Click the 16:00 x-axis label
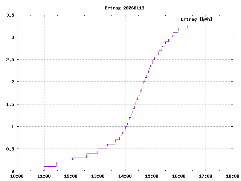This screenshot has width=241, height=181. point(178,176)
